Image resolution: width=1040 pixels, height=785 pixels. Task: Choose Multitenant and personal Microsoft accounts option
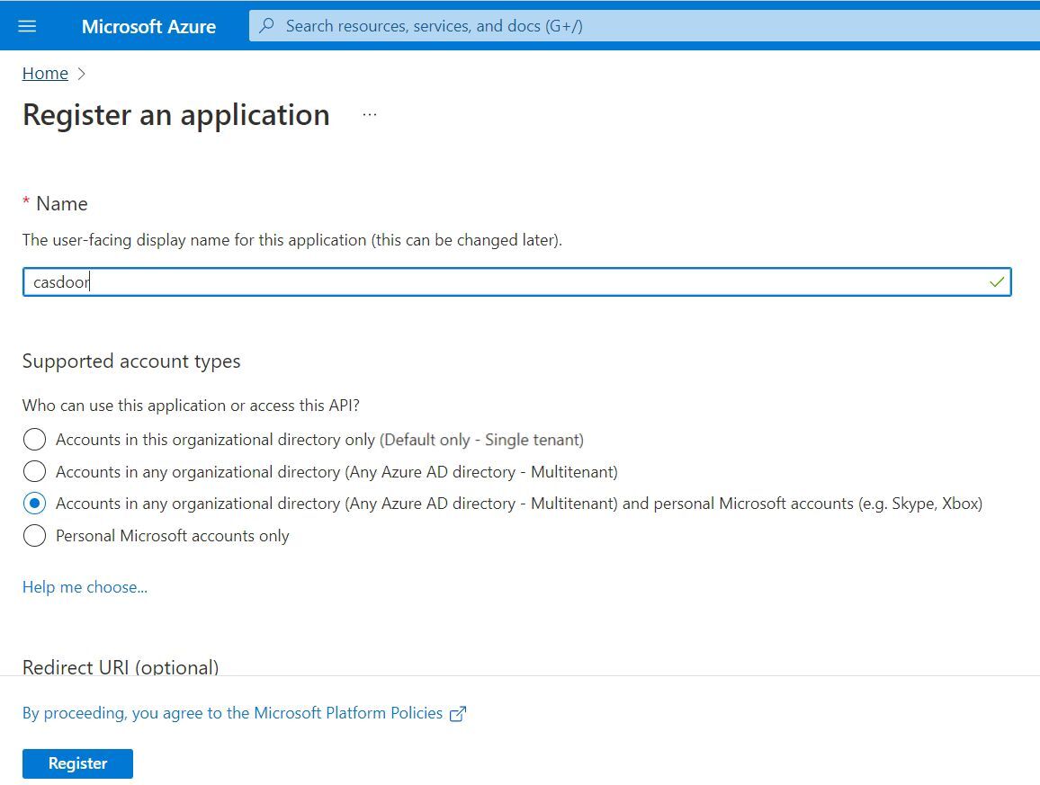34,504
